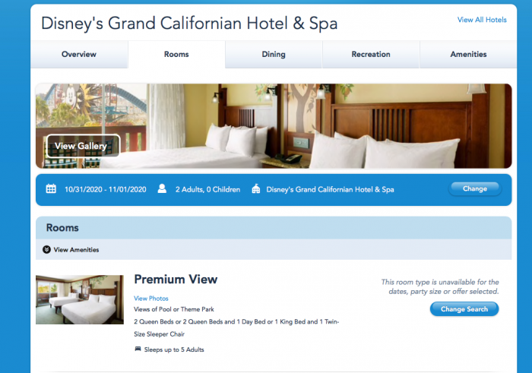Open the Amenities tab
Image resolution: width=532 pixels, height=373 pixels.
click(x=468, y=54)
